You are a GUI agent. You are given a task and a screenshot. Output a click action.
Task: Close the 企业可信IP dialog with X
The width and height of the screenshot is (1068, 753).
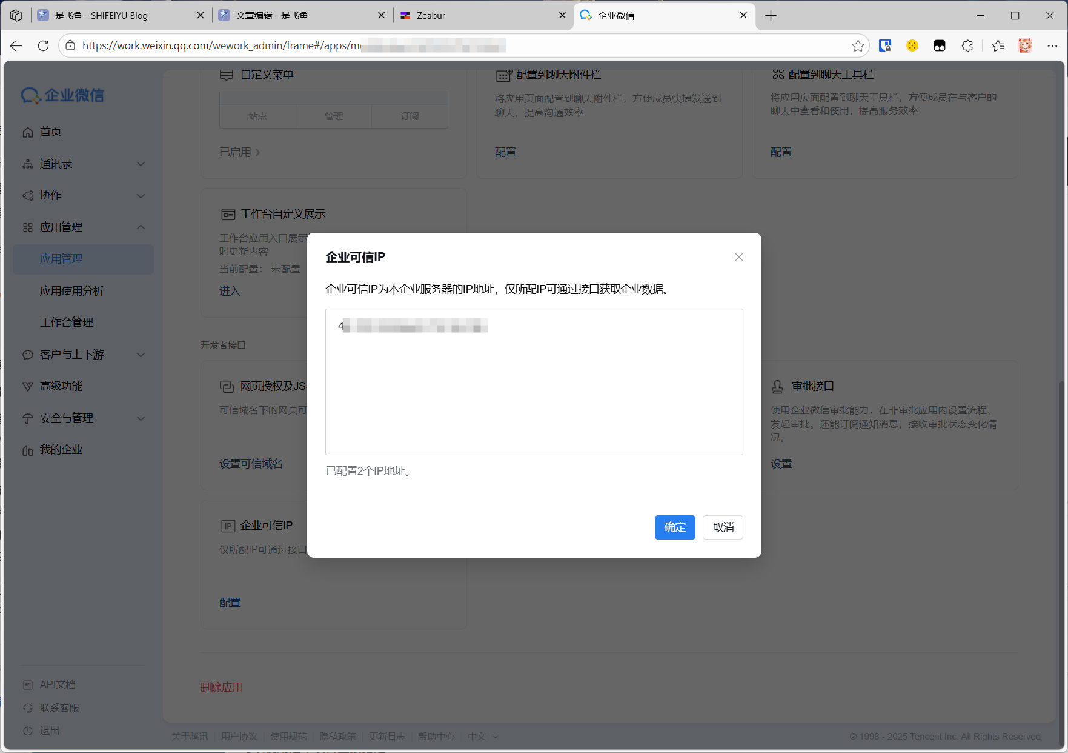(738, 257)
